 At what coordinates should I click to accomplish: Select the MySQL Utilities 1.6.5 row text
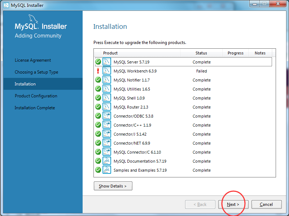point(132,89)
